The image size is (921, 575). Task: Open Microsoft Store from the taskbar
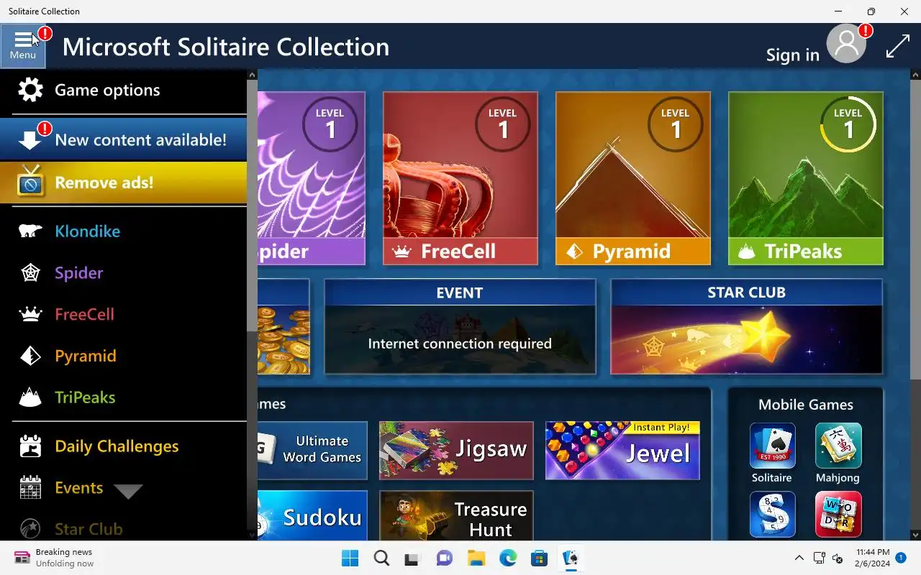(540, 558)
